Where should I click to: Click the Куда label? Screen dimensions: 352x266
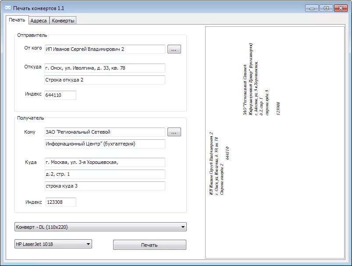pyautogui.click(x=31, y=162)
